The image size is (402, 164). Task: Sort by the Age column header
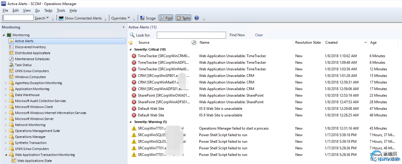coord(383,42)
